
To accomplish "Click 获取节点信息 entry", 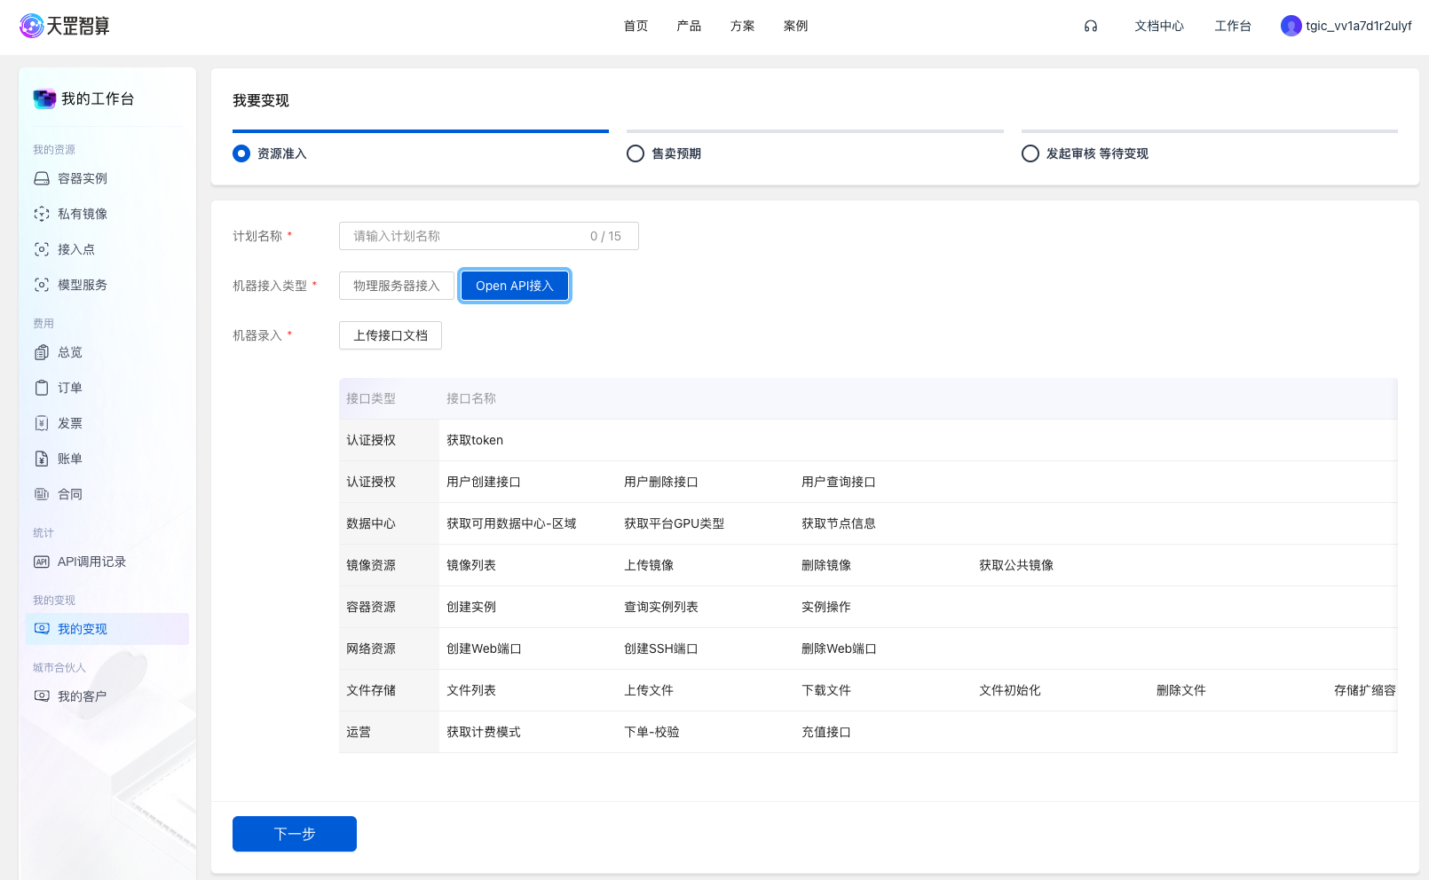I will pyautogui.click(x=839, y=523).
